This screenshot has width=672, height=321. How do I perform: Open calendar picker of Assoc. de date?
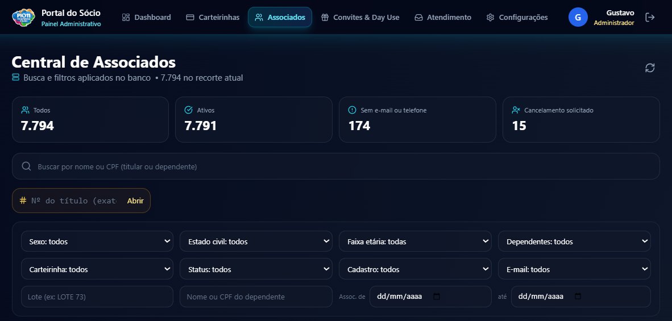[x=436, y=296]
